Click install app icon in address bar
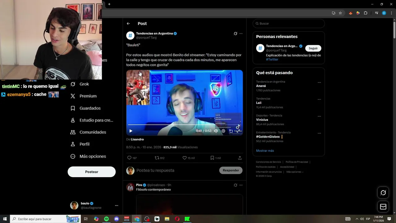The width and height of the screenshot is (396, 223). 334,13
